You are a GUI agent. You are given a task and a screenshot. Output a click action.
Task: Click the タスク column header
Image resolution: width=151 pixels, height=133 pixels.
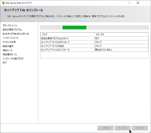[67, 35]
